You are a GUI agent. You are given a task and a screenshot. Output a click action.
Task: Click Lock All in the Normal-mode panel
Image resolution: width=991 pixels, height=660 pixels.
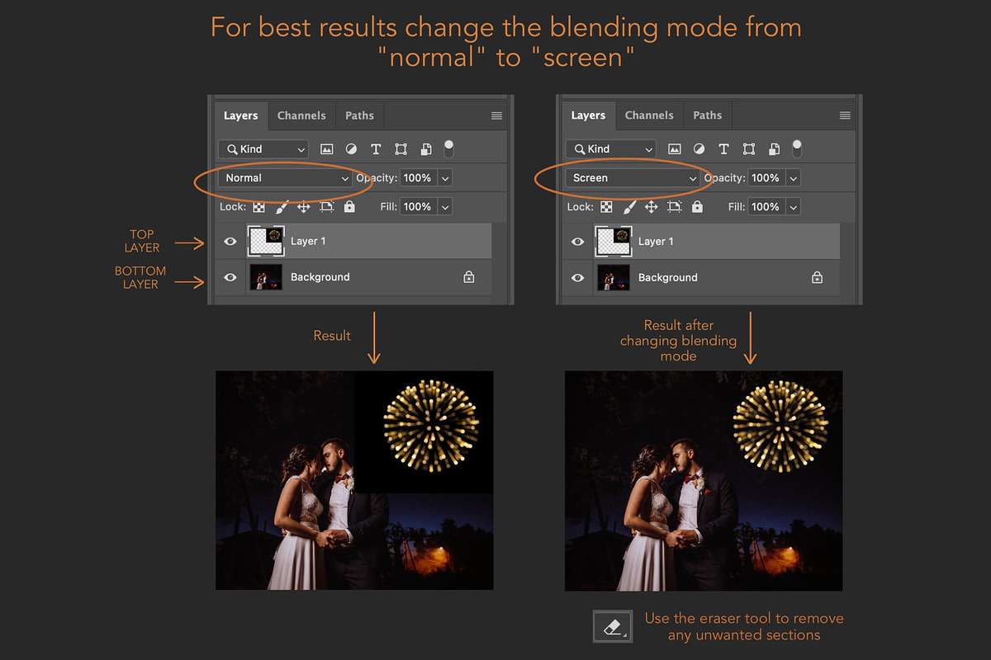coord(349,207)
